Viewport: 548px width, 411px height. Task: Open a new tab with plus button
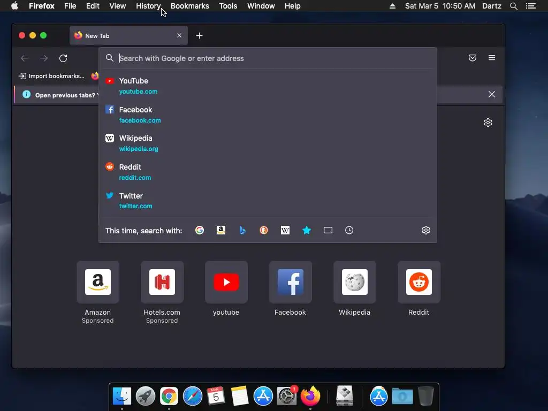point(199,36)
